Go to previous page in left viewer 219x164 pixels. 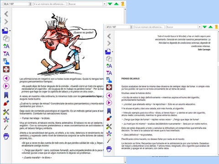tap(6, 78)
